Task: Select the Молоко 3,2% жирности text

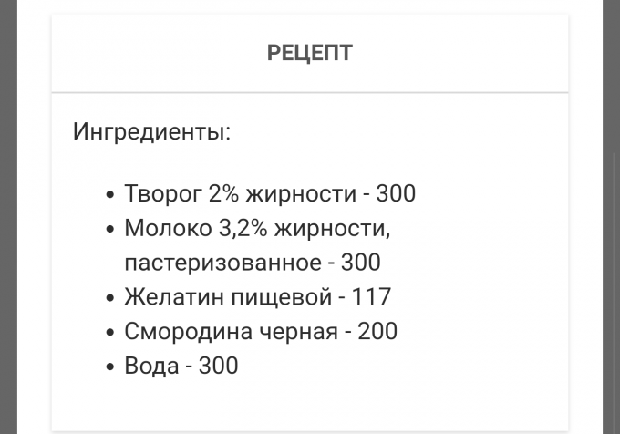Action: pos(256,228)
